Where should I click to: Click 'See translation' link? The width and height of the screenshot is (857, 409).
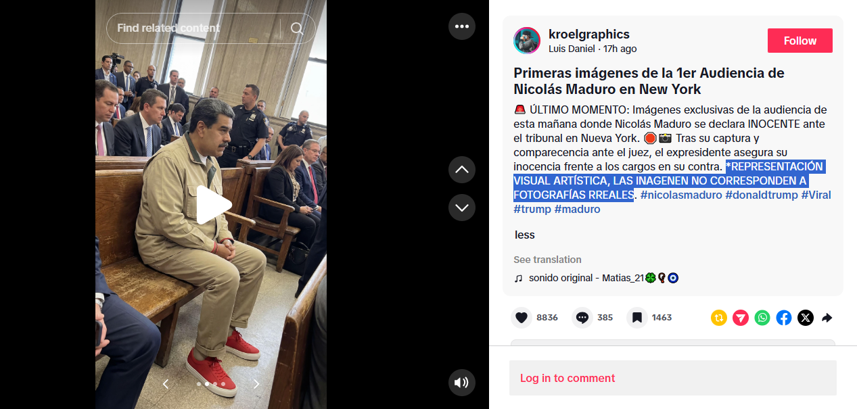[x=547, y=260]
